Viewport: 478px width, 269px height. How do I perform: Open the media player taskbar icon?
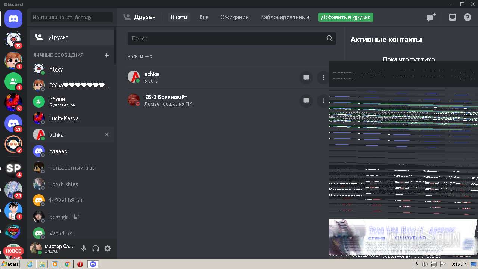55,264
